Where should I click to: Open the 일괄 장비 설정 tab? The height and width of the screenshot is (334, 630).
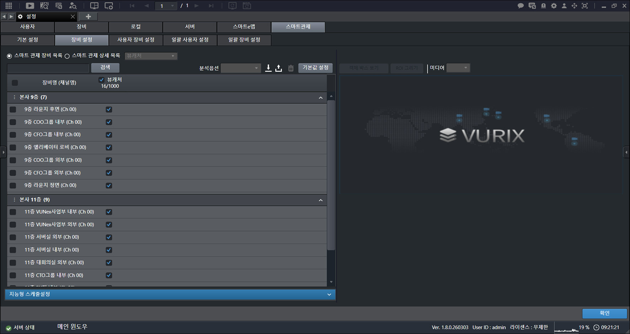tap(244, 40)
